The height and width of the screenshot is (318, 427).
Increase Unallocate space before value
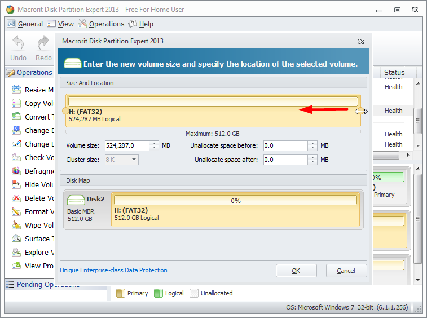click(312, 143)
